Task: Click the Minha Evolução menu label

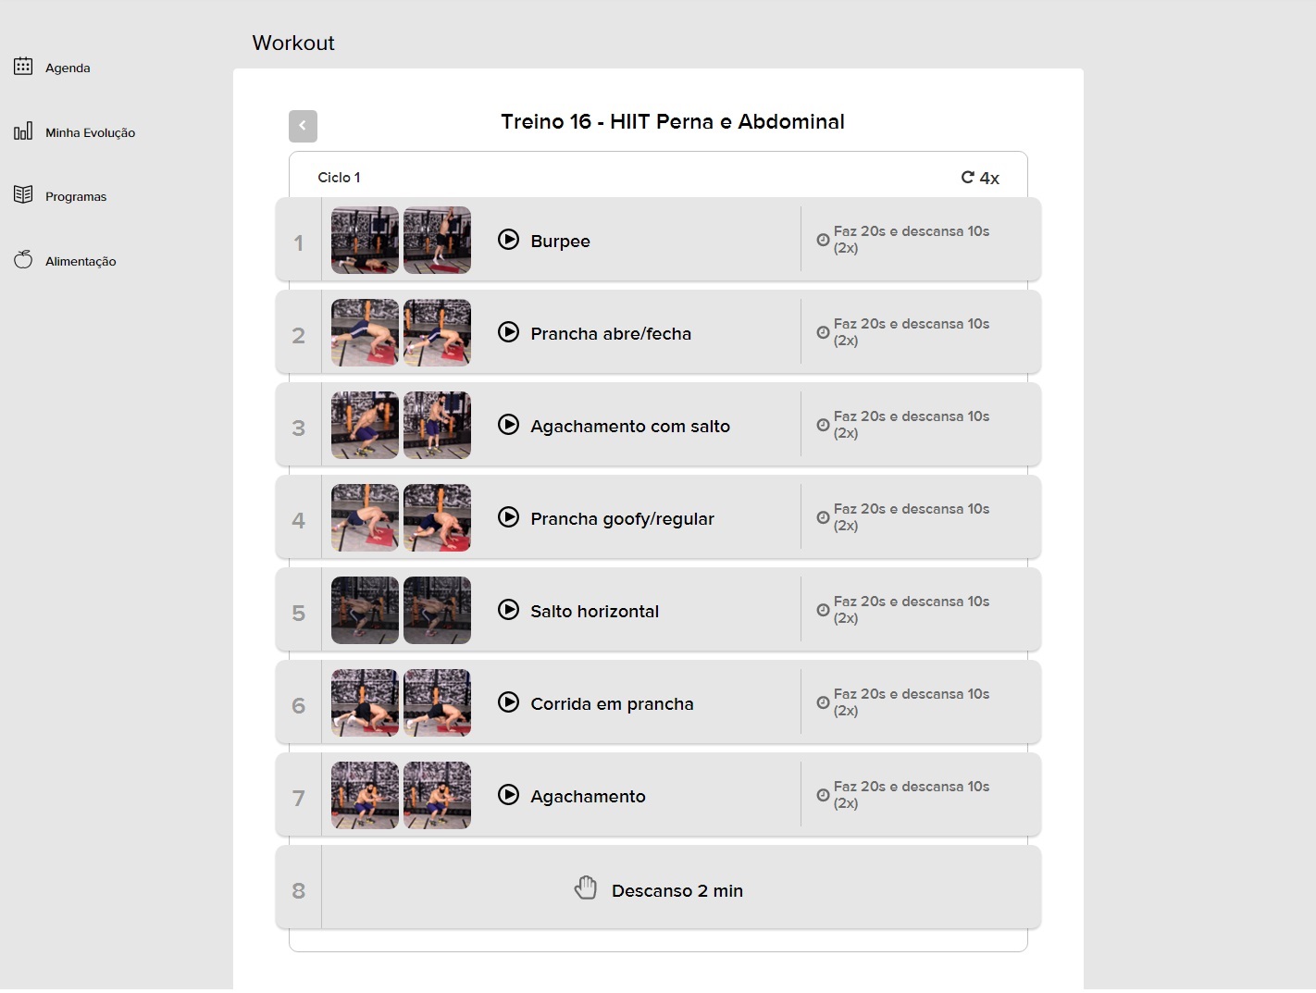Action: coord(90,132)
